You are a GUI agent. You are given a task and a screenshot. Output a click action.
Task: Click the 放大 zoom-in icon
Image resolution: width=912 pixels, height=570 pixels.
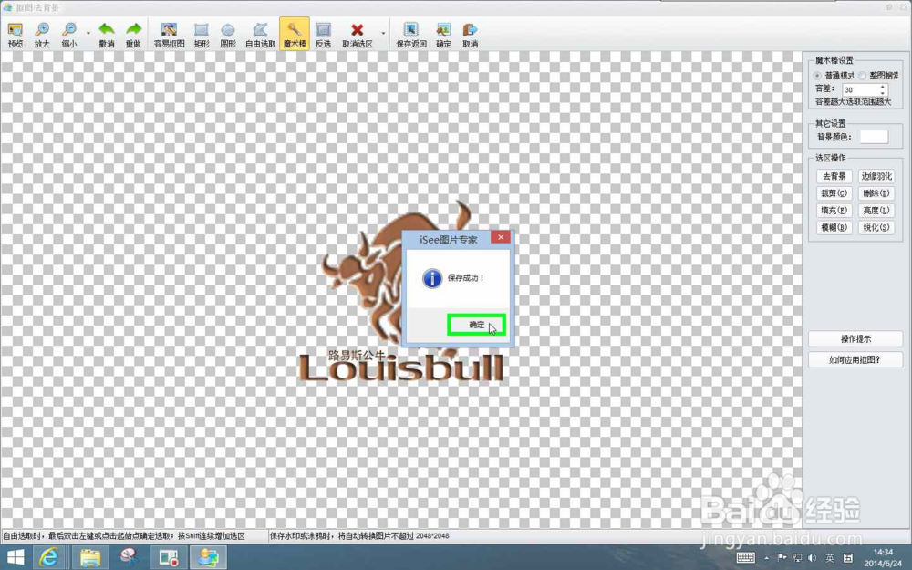pyautogui.click(x=42, y=35)
